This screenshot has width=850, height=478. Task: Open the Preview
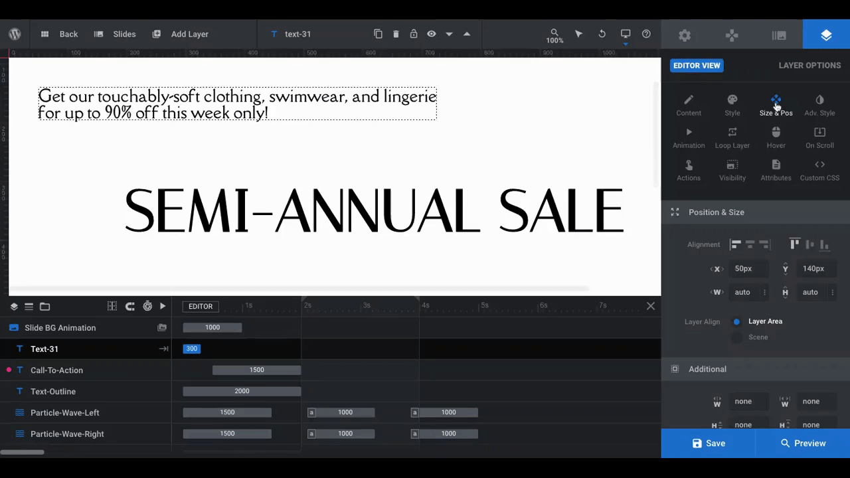(x=803, y=443)
